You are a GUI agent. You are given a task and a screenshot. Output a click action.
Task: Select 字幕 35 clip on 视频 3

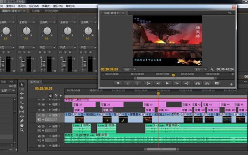(84, 105)
